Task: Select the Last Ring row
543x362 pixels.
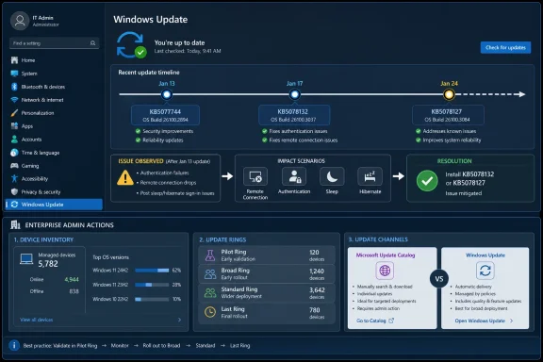Action: [x=267, y=313]
